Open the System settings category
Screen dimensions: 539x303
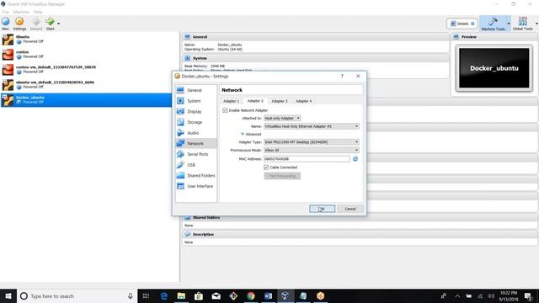coord(196,101)
